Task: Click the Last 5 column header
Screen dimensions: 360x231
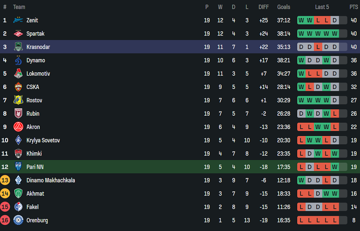Action: pyautogui.click(x=322, y=7)
